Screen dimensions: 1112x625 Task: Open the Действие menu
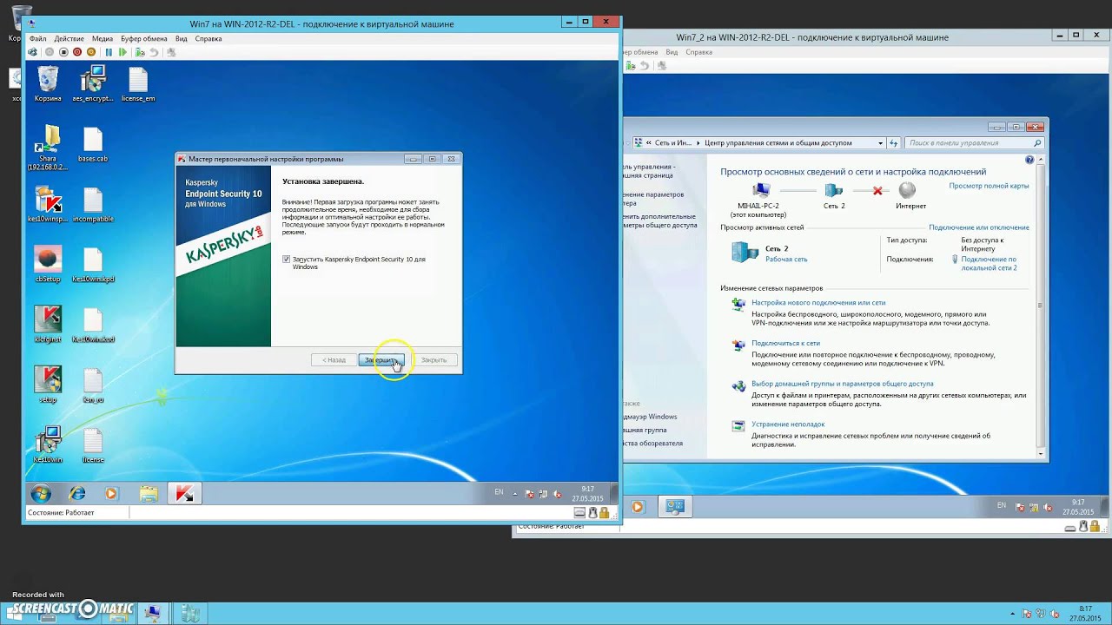69,39
